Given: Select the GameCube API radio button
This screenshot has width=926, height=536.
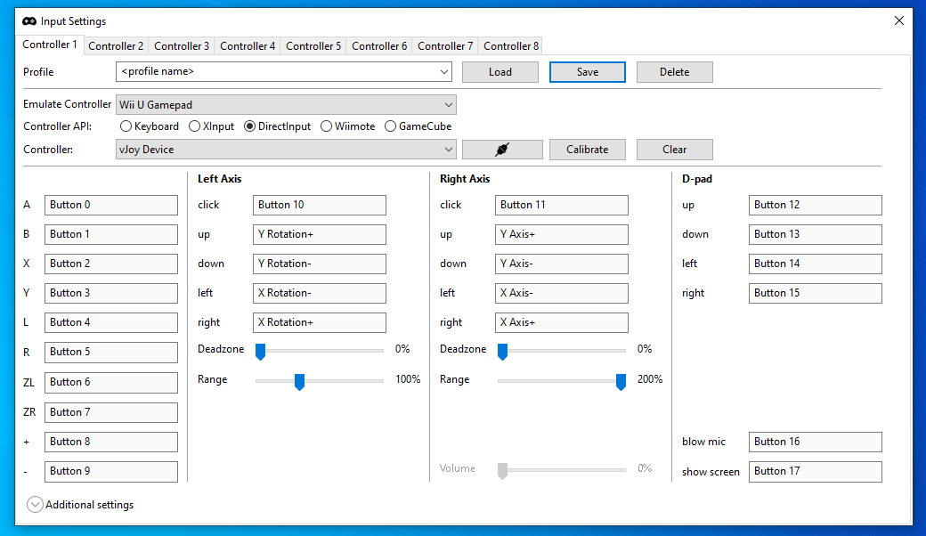Looking at the screenshot, I should coord(418,126).
